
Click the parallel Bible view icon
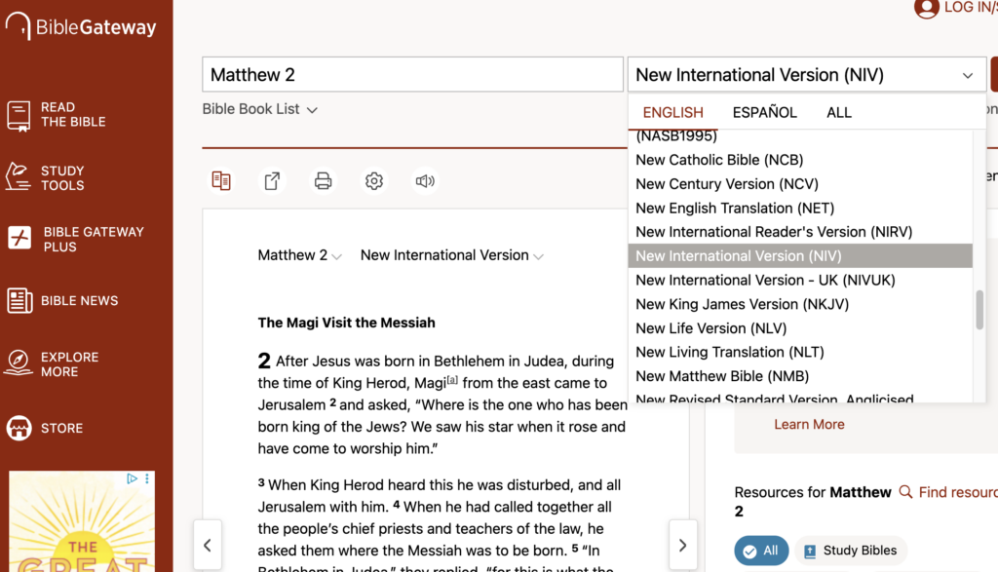[221, 181]
